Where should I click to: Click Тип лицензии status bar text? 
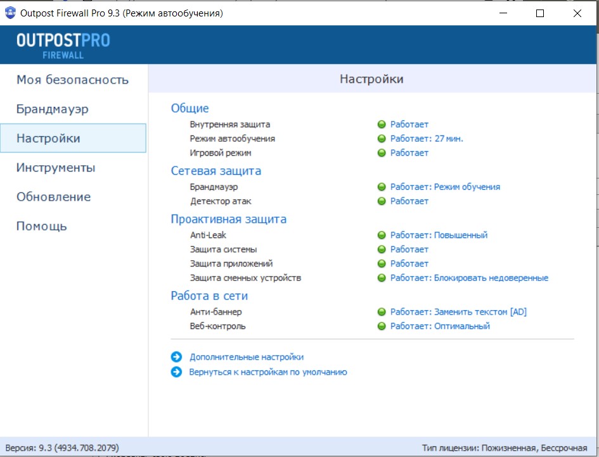[x=505, y=448]
